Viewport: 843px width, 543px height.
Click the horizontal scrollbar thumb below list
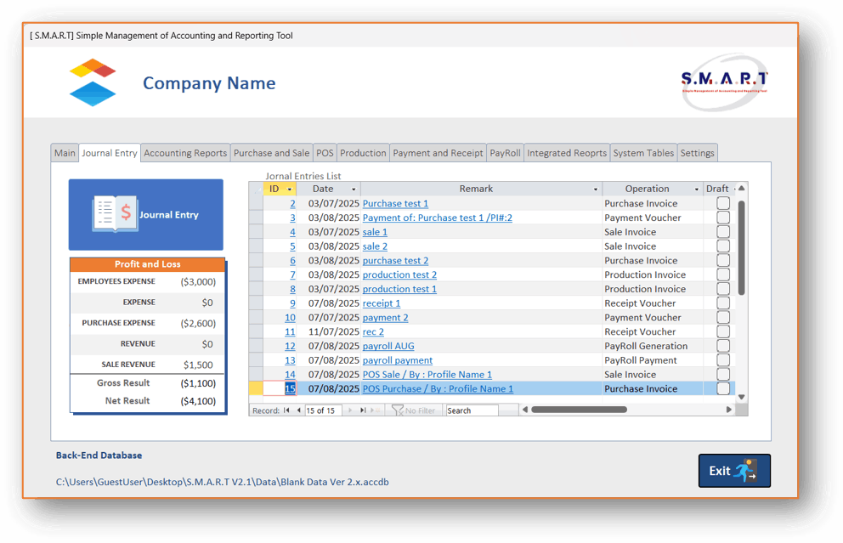click(x=579, y=410)
